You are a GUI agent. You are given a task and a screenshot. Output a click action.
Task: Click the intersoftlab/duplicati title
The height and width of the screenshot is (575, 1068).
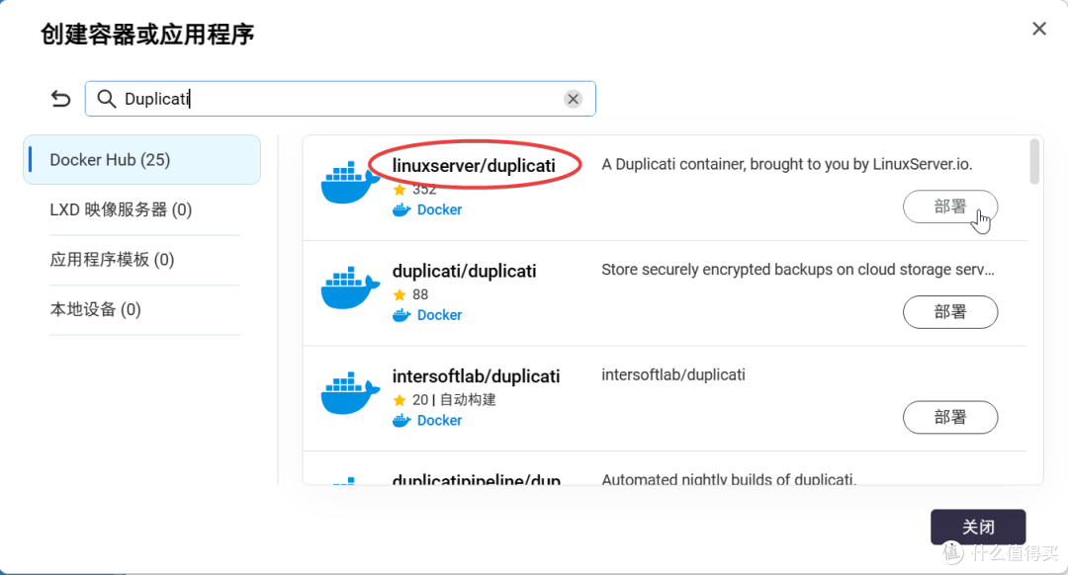(x=476, y=376)
